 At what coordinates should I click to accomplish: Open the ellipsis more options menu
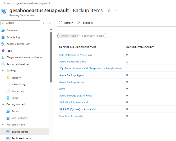[116, 11]
